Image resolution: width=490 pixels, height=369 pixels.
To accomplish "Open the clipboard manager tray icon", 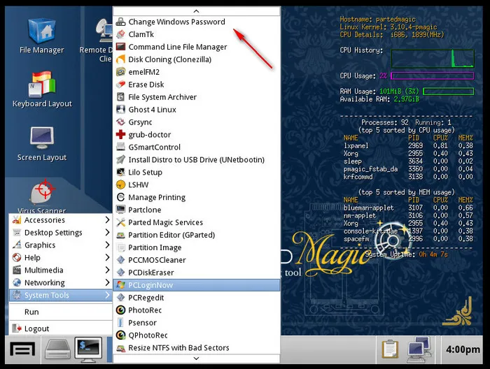I will tap(391, 349).
